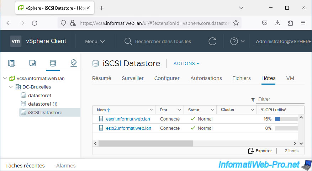Close the vSphere browser tab
312x171 pixels.
tap(88, 8)
